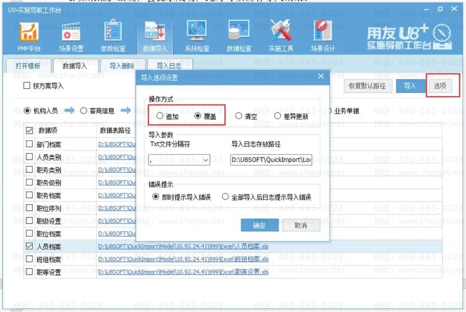Open the 实施工具 tools icon
This screenshot has height=312, width=466.
click(x=281, y=35)
